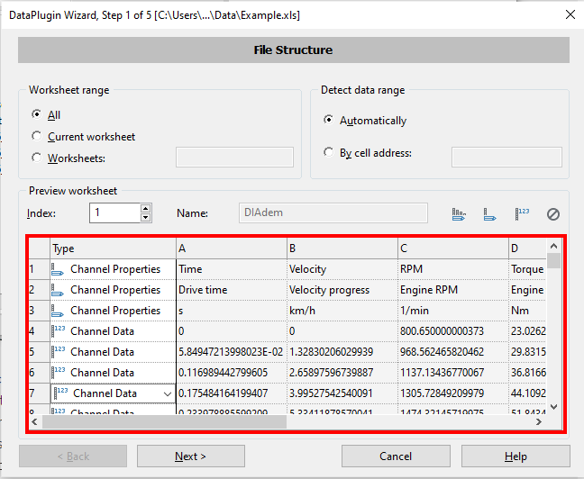
Task: Open the Type dropdown in row 7
Action: pyautogui.click(x=167, y=393)
